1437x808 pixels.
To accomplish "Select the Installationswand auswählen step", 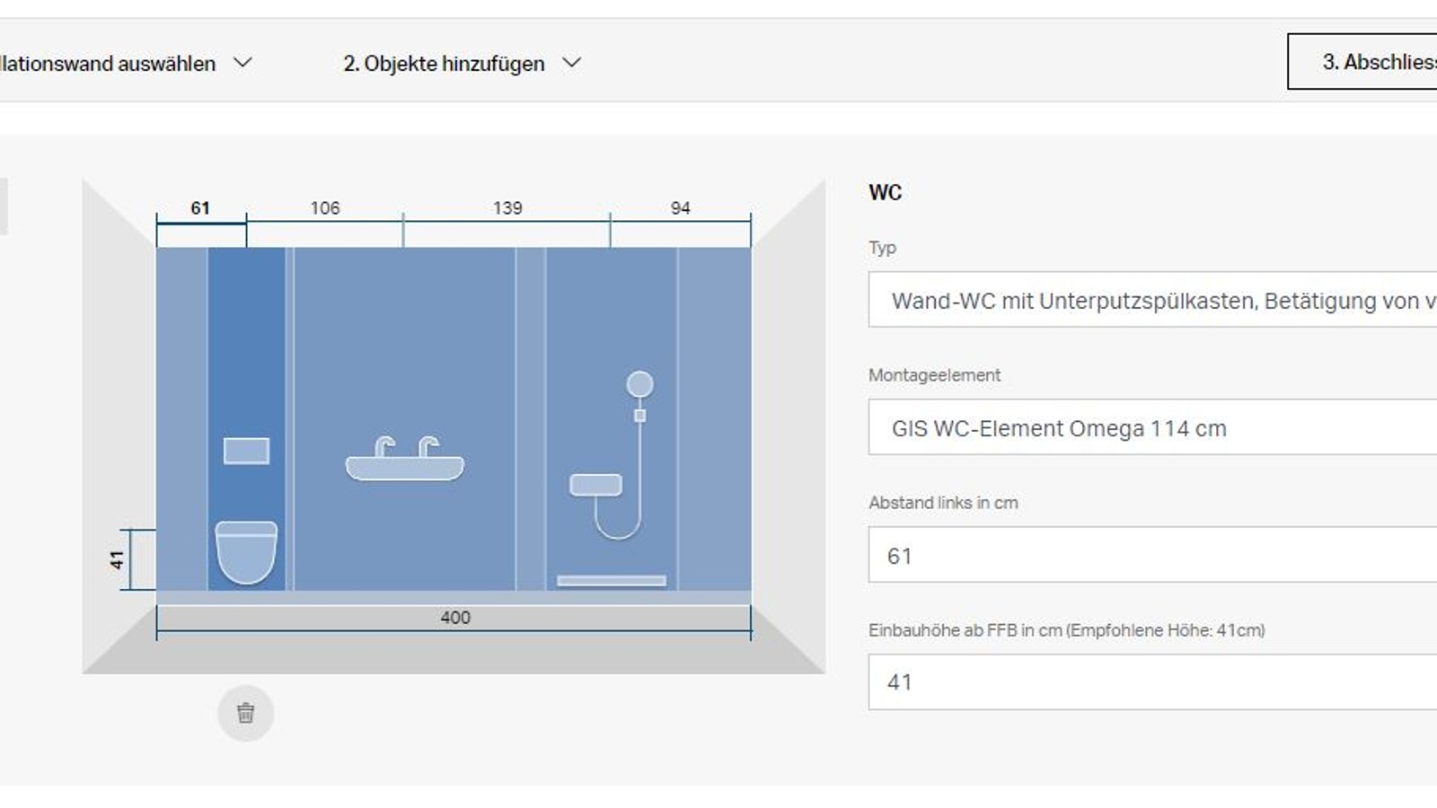I will tap(108, 63).
